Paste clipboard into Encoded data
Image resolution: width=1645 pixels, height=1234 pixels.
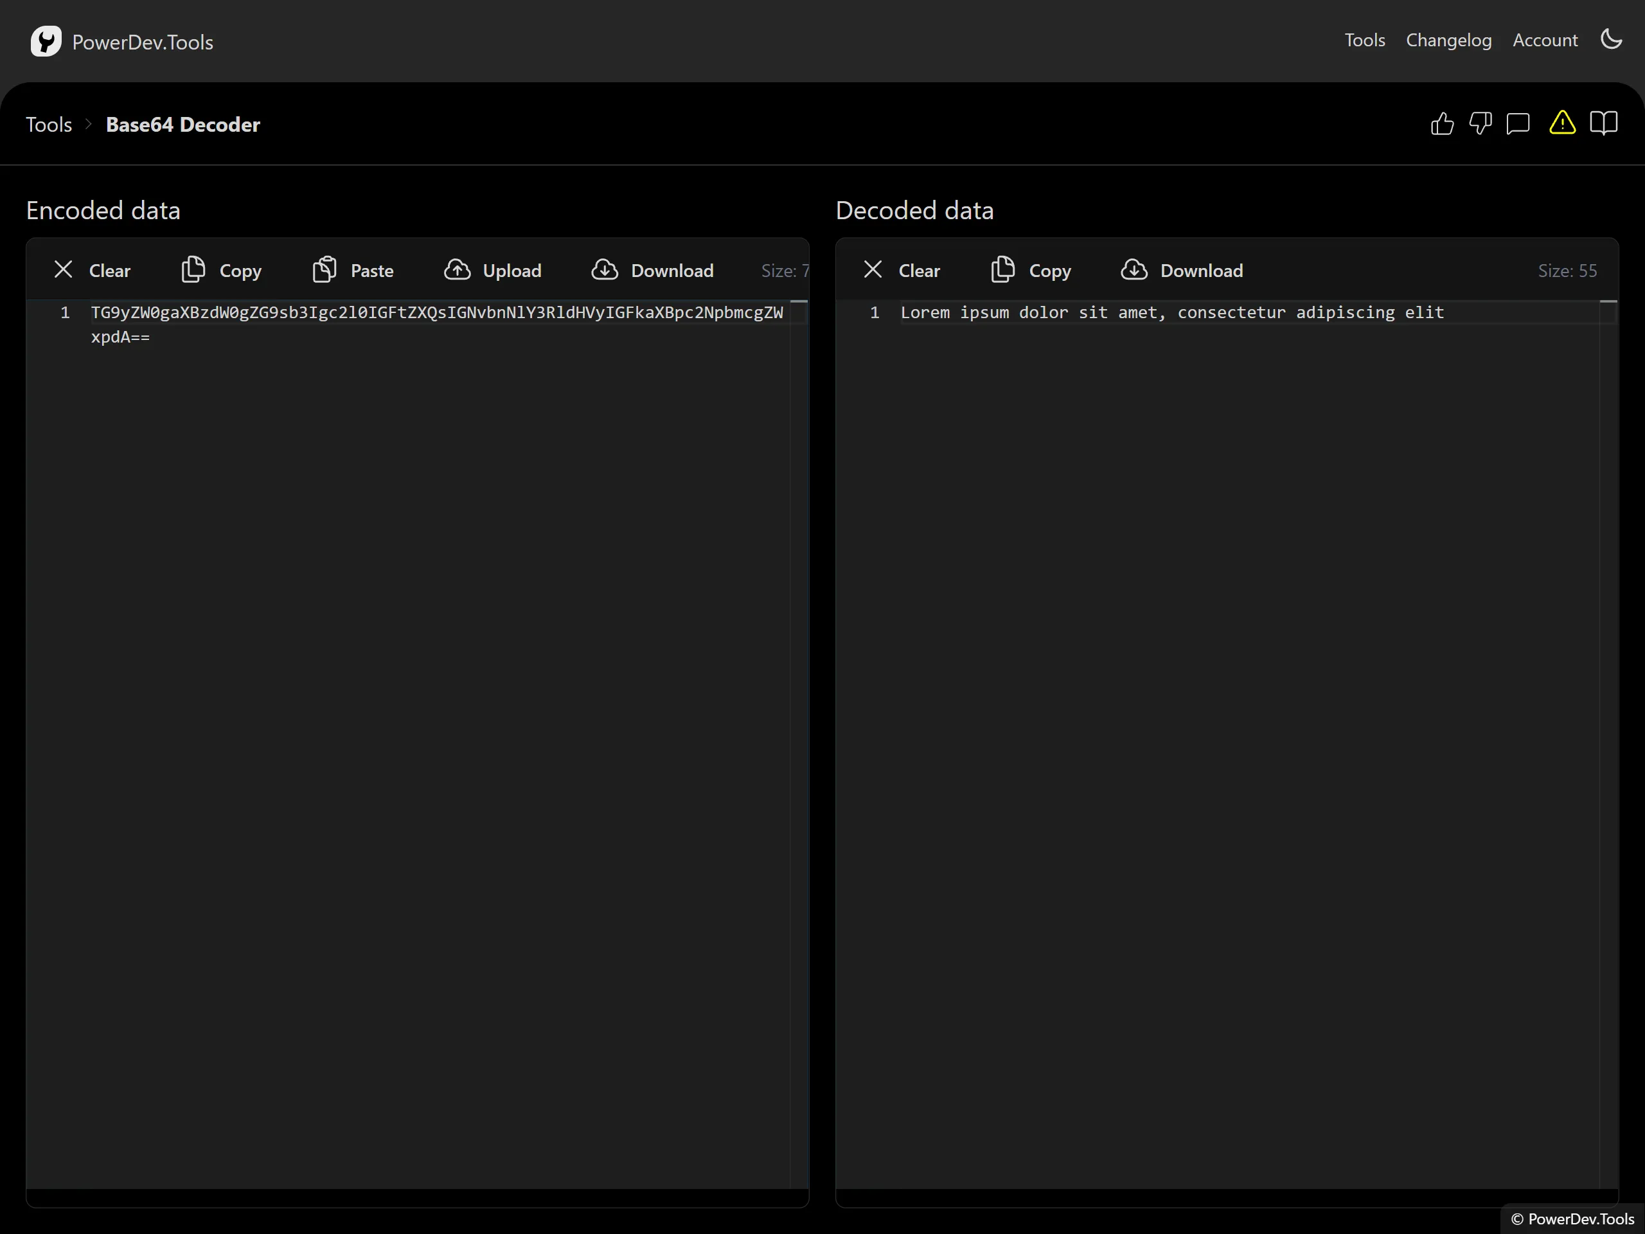tap(353, 270)
